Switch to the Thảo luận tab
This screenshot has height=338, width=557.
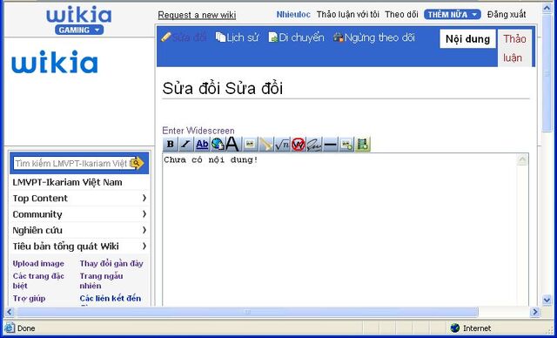point(514,48)
